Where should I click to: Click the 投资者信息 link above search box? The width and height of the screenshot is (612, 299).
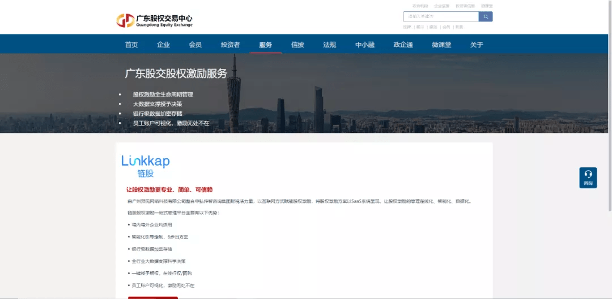[465, 6]
